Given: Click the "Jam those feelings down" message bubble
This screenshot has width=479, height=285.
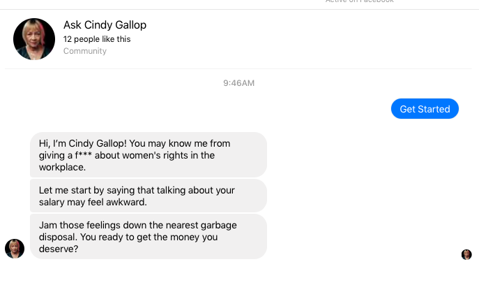Looking at the screenshot, I should coord(148,236).
